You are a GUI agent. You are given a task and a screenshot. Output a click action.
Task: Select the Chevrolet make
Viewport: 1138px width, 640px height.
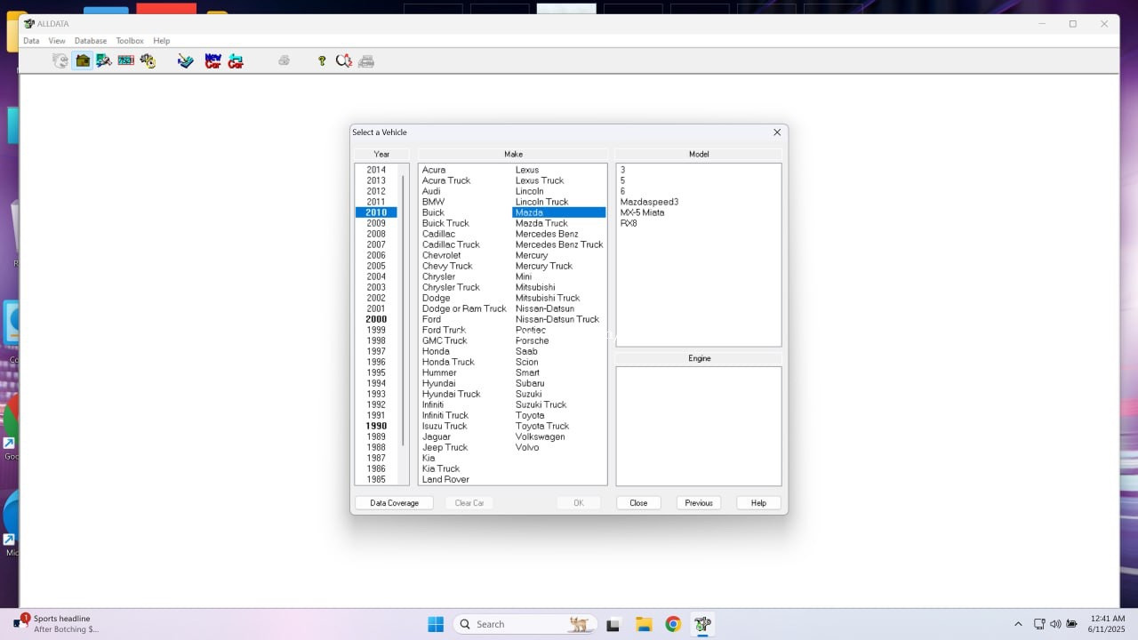(441, 255)
